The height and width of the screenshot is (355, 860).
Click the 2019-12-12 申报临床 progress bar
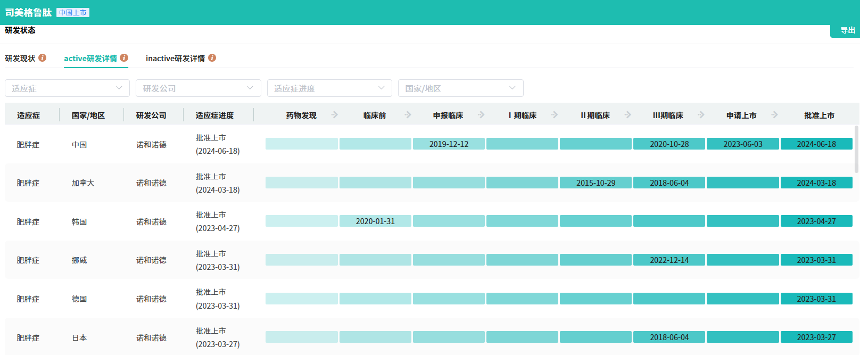tap(449, 144)
